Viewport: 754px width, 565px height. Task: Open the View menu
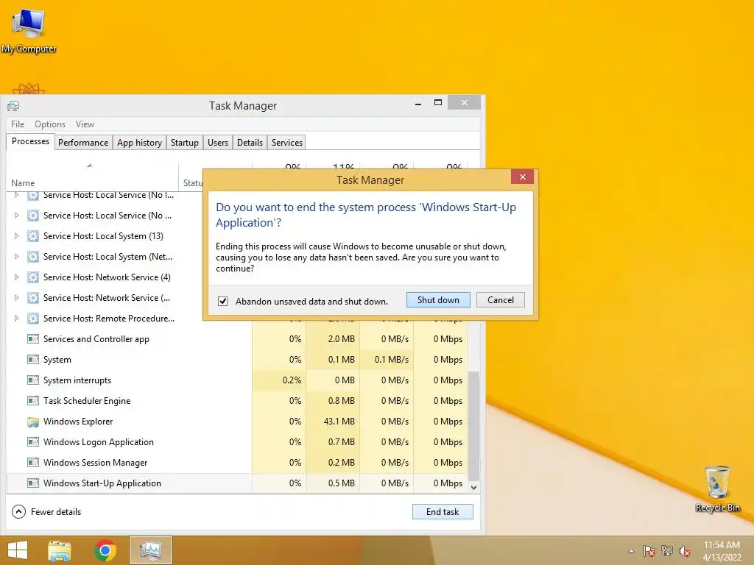tap(85, 124)
